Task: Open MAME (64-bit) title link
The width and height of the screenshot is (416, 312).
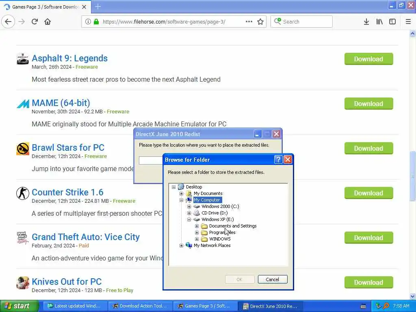Action: pos(61,103)
